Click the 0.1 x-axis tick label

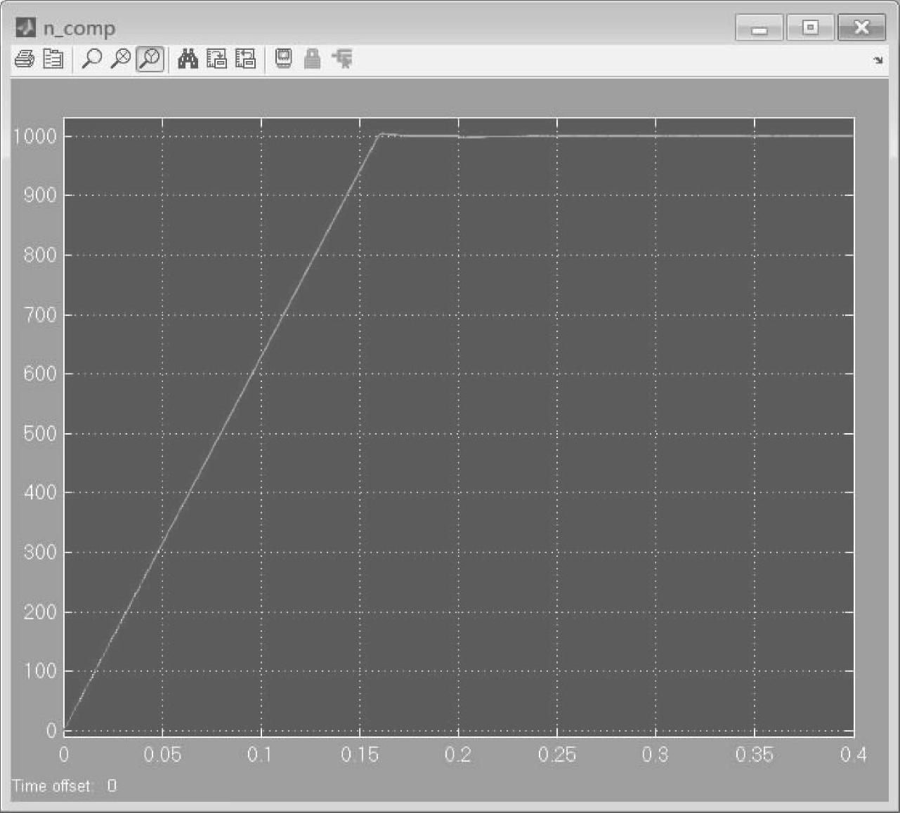pyautogui.click(x=261, y=755)
